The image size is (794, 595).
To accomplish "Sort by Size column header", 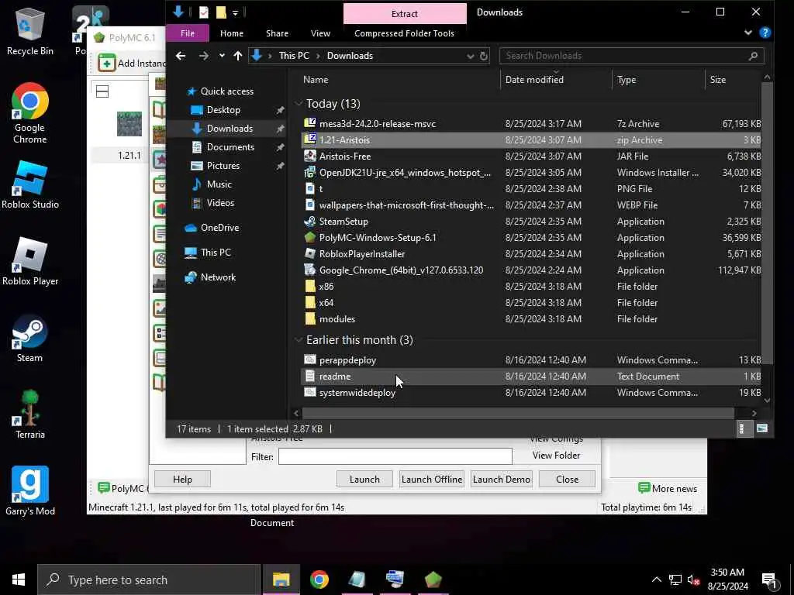I will (717, 80).
